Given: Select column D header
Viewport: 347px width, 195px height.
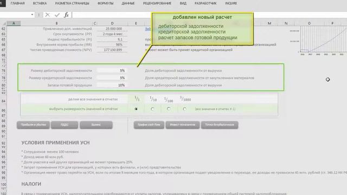Looking at the screenshot, I should pyautogui.click(x=112, y=23).
